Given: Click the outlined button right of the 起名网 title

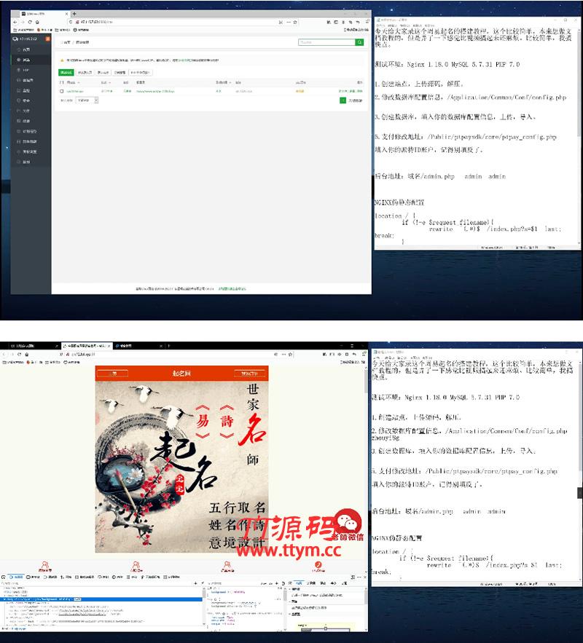Looking at the screenshot, I should pos(249,374).
